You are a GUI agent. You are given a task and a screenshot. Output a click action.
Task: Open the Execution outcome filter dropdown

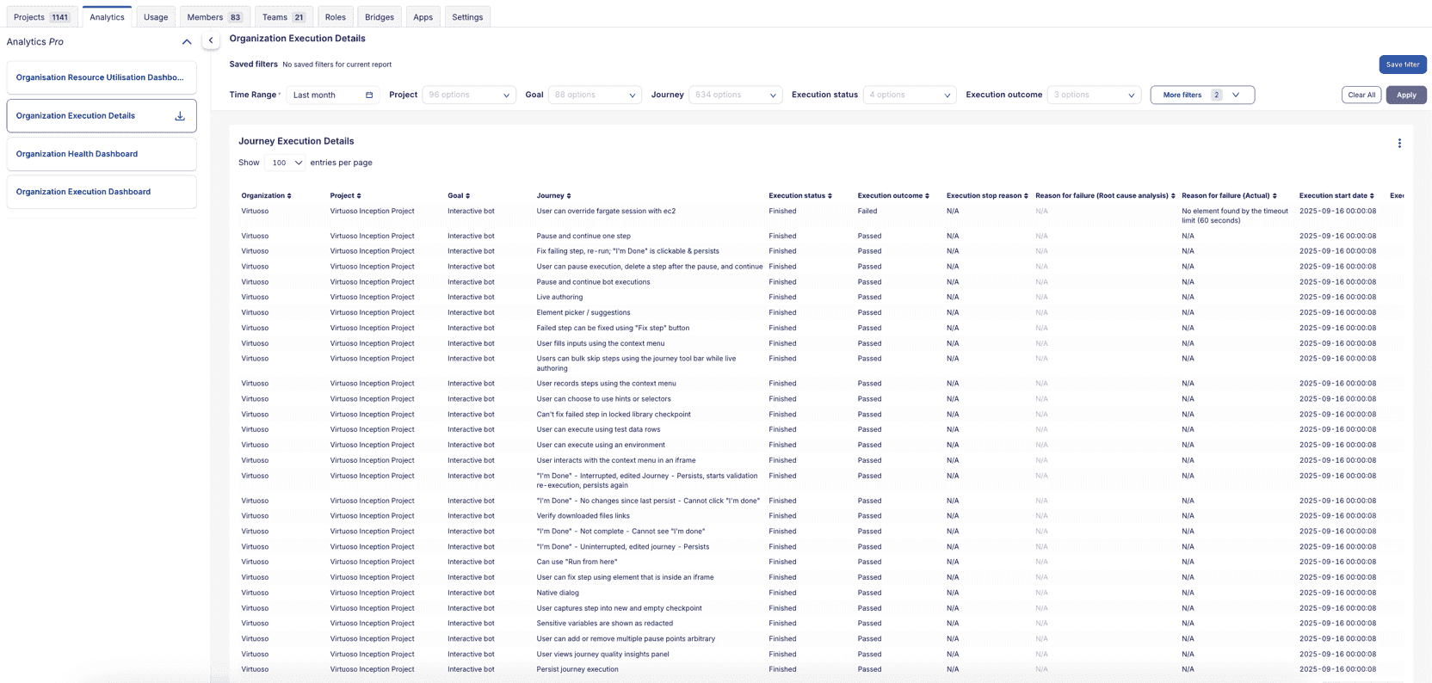pyautogui.click(x=1095, y=95)
